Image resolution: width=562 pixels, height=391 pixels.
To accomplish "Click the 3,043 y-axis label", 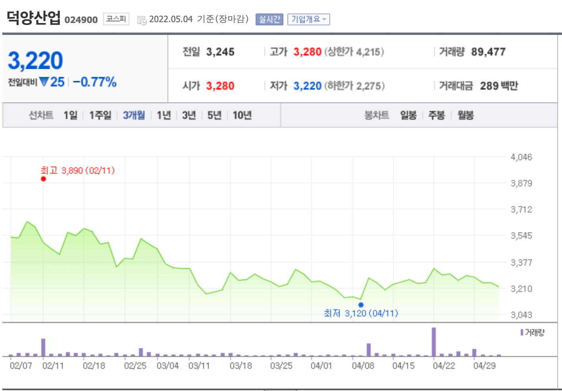I will (x=521, y=315).
